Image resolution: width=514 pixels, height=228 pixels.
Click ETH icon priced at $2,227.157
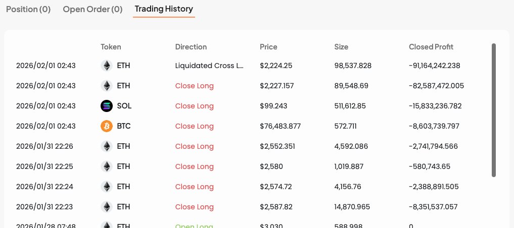(106, 86)
